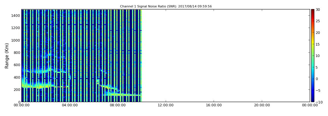Click the 1000 range tick label
328x116 pixels.
16,40
